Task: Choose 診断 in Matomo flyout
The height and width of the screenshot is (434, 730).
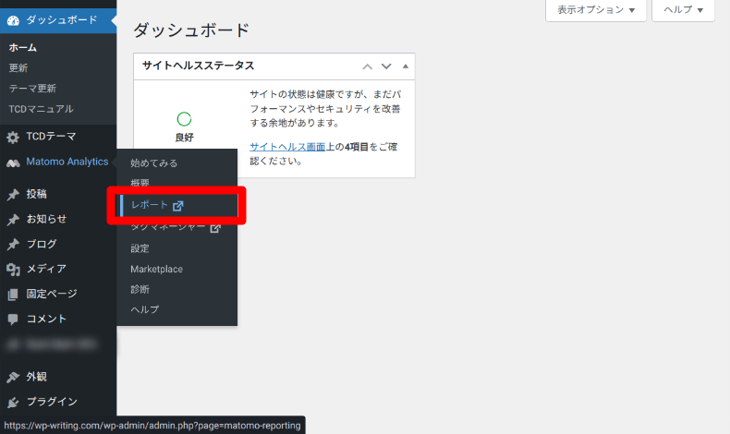Action: click(140, 289)
